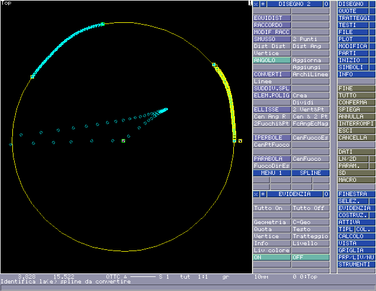Select the CONVERTI command
The width and height of the screenshot is (376, 291).
coord(272,75)
